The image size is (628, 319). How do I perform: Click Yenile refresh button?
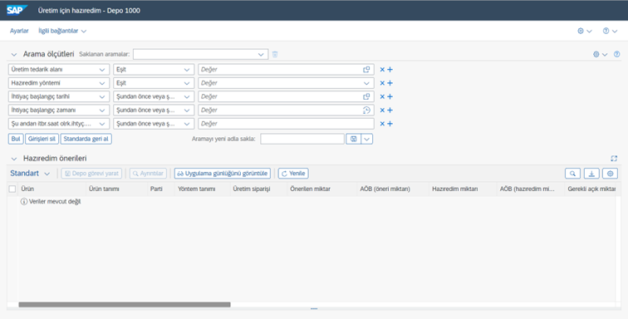(293, 174)
